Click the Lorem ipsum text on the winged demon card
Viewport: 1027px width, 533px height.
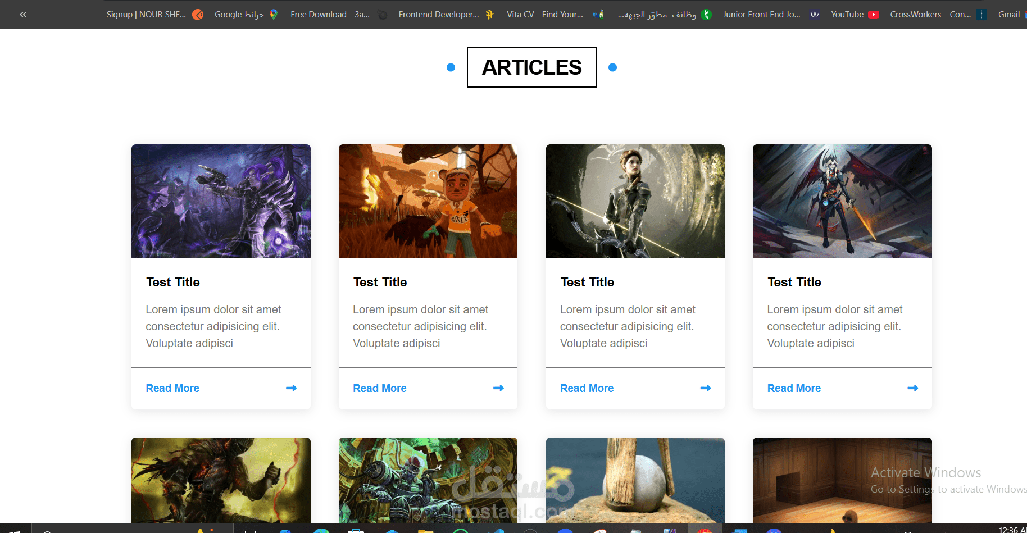pos(835,326)
